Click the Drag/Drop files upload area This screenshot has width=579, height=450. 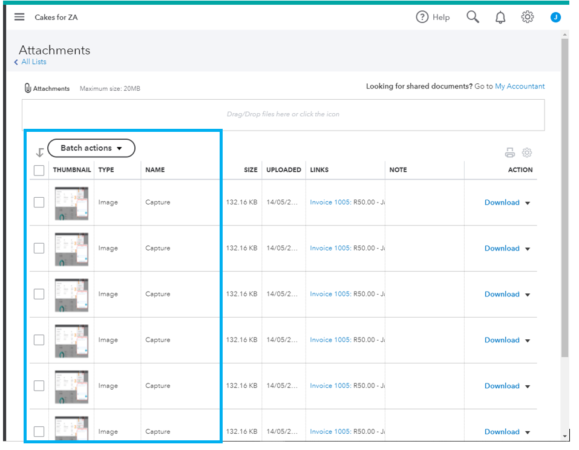pyautogui.click(x=283, y=114)
